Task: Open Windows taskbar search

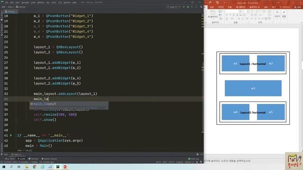Action: click(x=11, y=167)
